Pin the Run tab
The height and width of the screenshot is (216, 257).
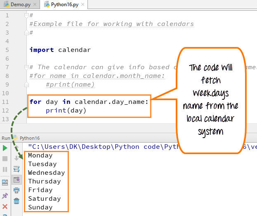coord(5,196)
